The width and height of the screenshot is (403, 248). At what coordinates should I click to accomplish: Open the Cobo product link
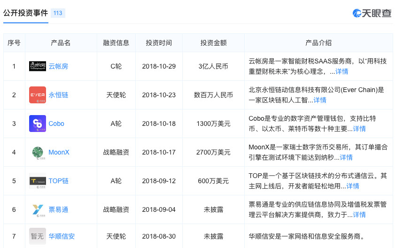[56, 124]
